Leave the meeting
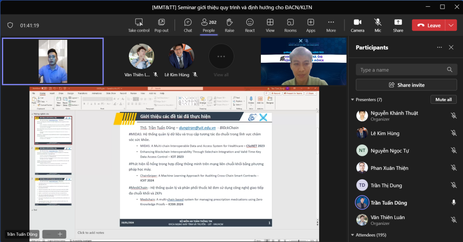 [x=429, y=25]
